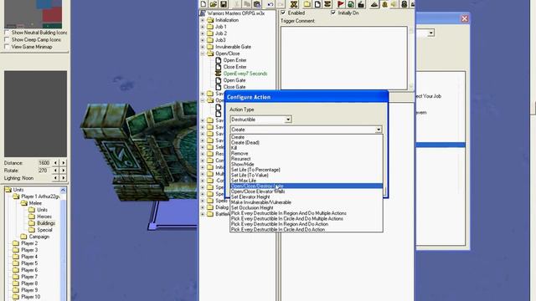536x301 pixels.
Task: Click the Save floppy disk icon
Action: (224, 4)
